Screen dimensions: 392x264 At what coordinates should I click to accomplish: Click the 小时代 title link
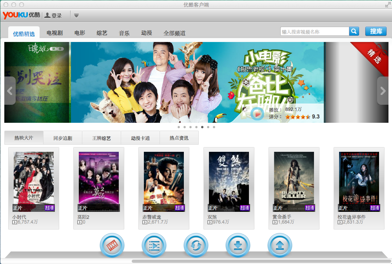click(19, 217)
